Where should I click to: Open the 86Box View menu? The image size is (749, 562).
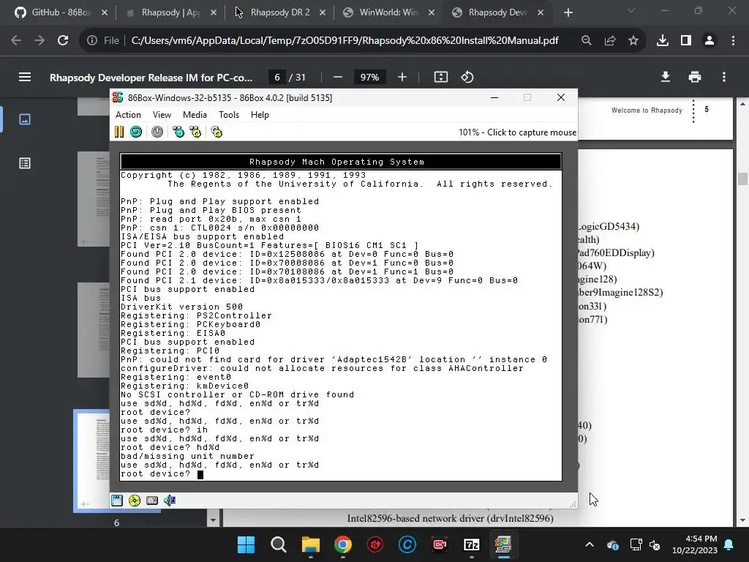162,115
